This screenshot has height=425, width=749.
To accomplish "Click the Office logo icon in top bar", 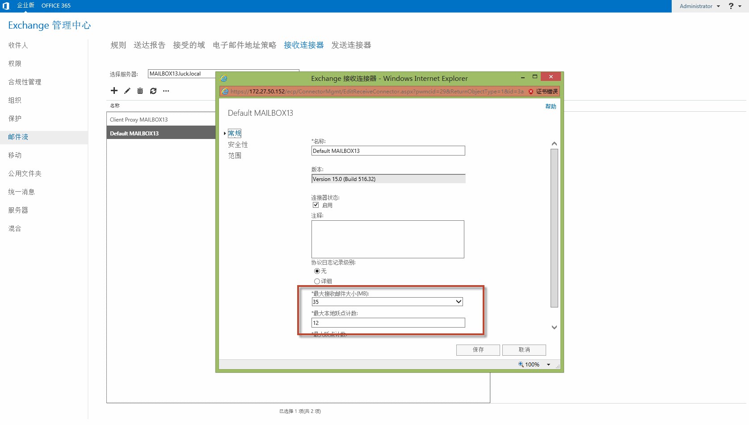I will point(6,6).
